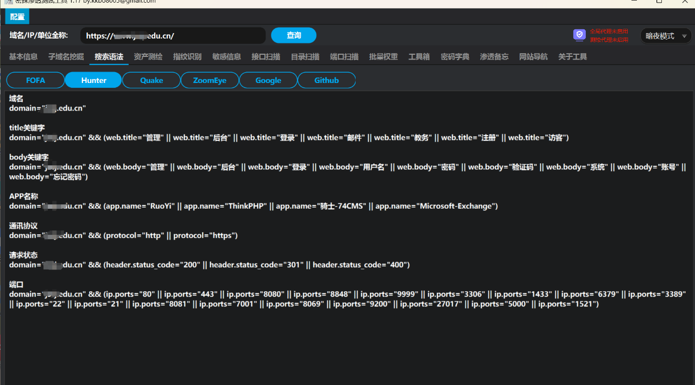Click the APP名称 heading
Viewport: 695px width, 385px height.
[23, 196]
